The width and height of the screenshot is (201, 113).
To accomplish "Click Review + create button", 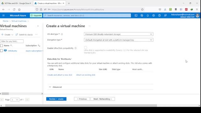I will click(56, 99).
